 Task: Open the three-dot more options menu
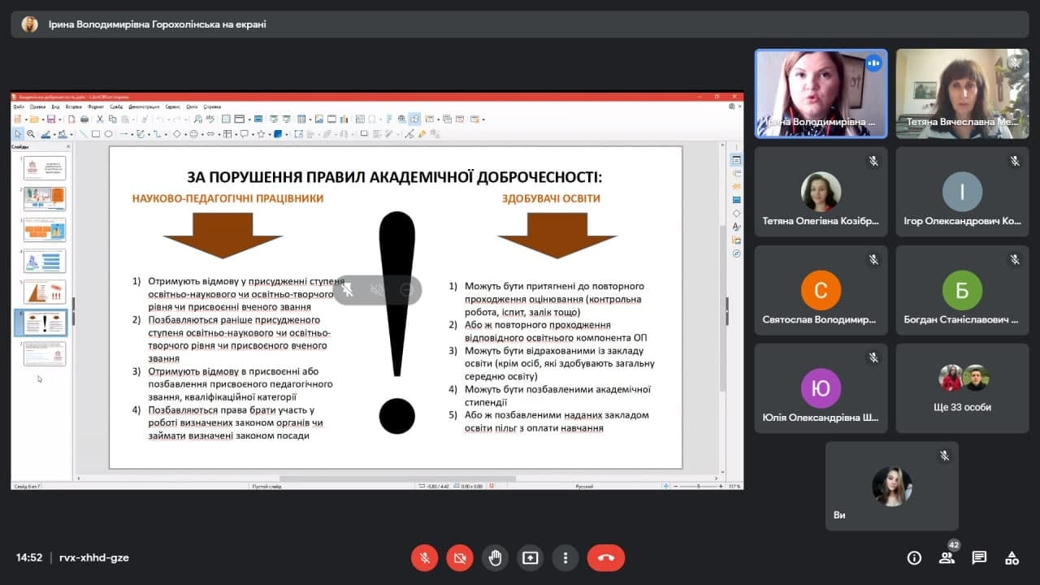coord(565,557)
